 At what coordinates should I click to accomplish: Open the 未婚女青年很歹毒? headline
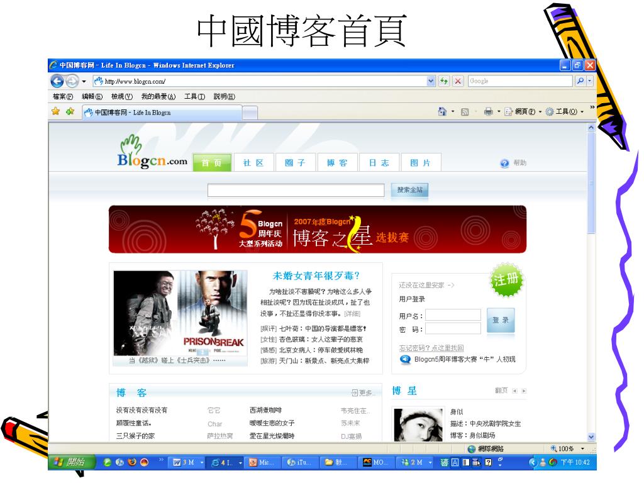click(316, 275)
